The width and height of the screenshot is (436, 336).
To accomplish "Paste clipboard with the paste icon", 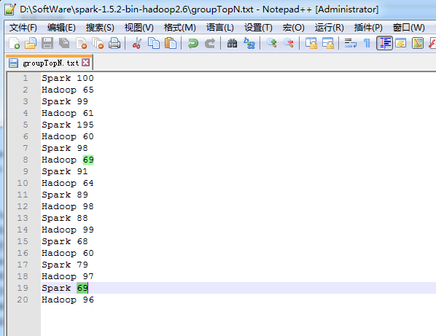I will [x=171, y=43].
